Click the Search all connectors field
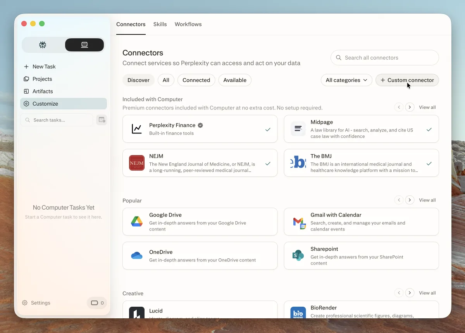The height and width of the screenshot is (333, 465). point(385,58)
